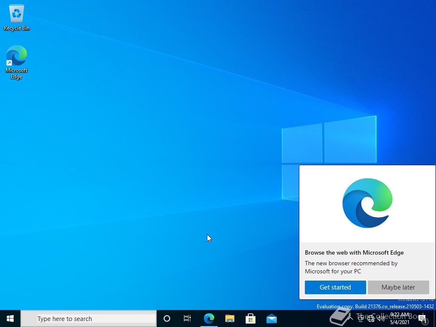Click the Type here to search box
The height and width of the screenshot is (327, 436).
89,318
